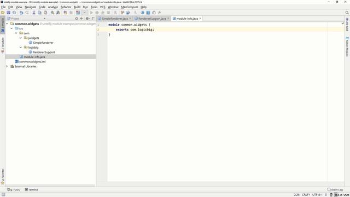Collapse the logicbig package node
This screenshot has height=197, width=350.
tap(21, 48)
